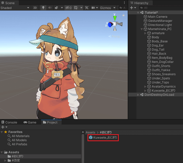This screenshot has width=183, height=163.
Task: Select Shoes_Sneakers object
Action: pyautogui.click(x=164, y=74)
